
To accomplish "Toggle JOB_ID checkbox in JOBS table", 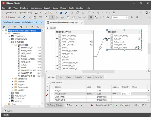I will [112, 39].
